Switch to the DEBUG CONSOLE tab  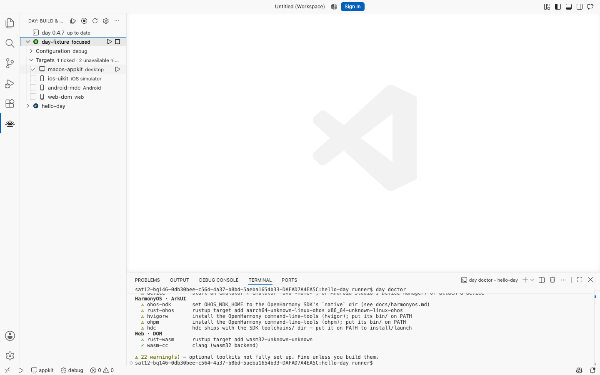coord(219,280)
